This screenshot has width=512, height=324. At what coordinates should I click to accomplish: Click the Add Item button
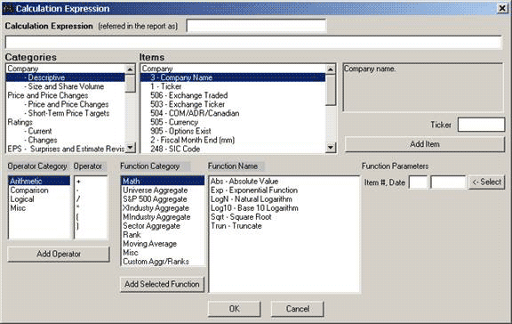[425, 144]
